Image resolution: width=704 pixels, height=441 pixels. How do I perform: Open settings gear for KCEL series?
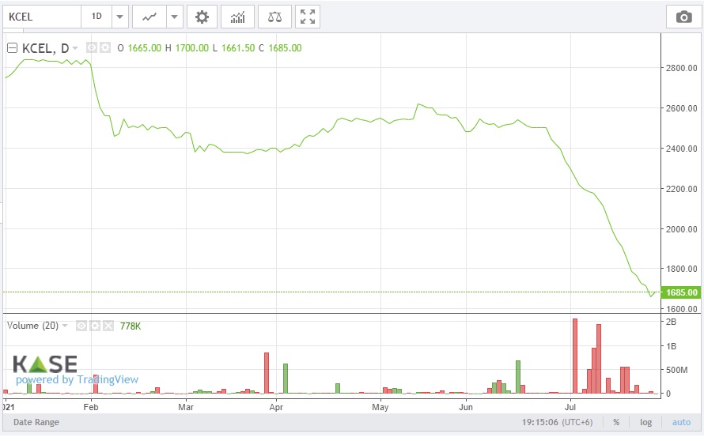105,48
